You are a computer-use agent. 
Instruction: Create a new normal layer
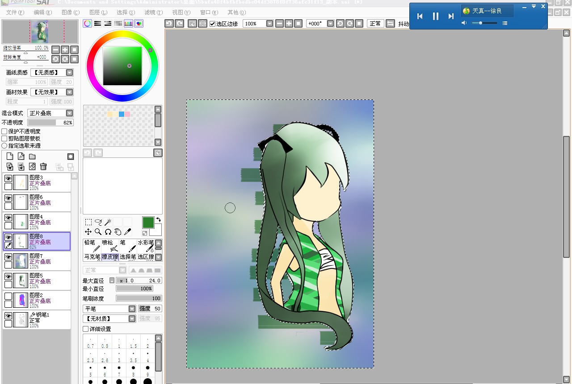(x=10, y=157)
